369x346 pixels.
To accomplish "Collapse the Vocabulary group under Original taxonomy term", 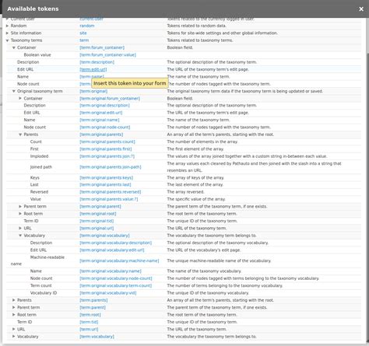I will point(20,236).
